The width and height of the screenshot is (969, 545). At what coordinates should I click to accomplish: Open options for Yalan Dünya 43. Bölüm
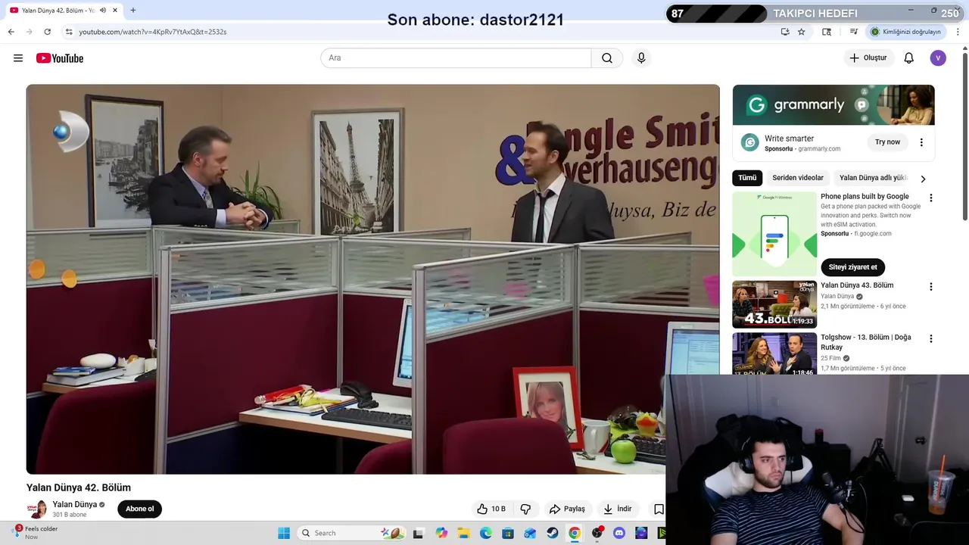tap(931, 287)
